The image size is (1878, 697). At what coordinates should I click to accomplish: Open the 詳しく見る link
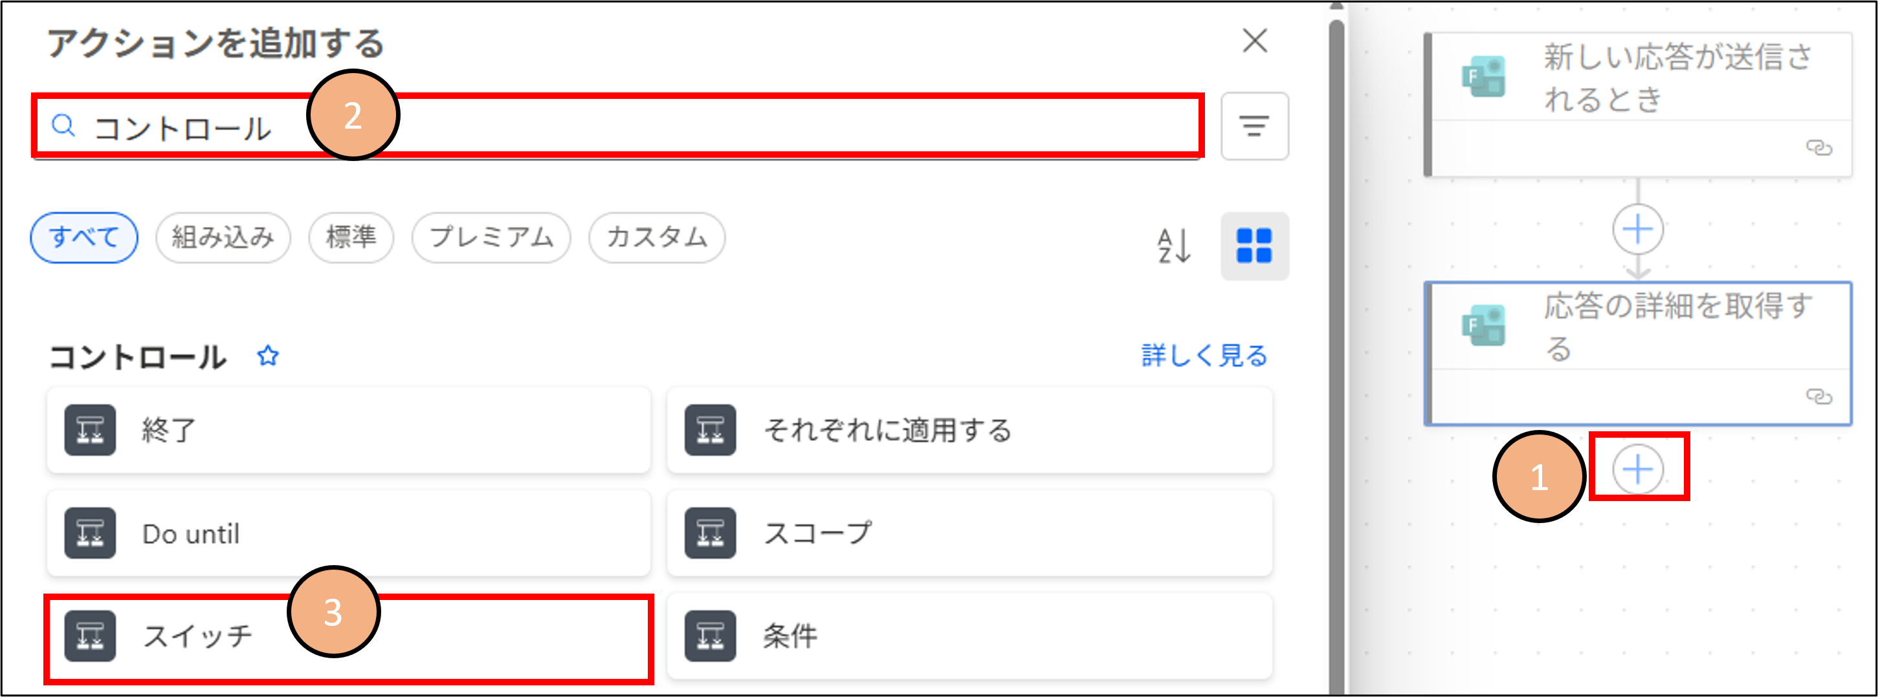point(1204,356)
